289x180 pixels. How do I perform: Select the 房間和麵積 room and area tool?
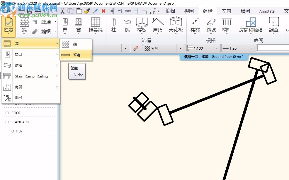(x=251, y=26)
